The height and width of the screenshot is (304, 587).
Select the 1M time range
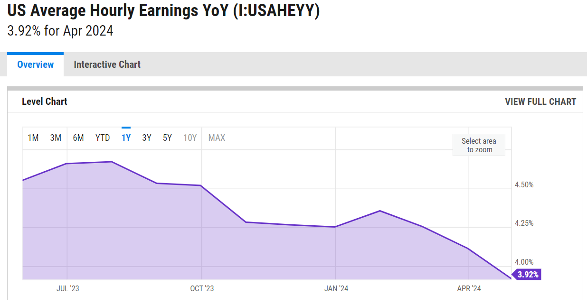[33, 138]
